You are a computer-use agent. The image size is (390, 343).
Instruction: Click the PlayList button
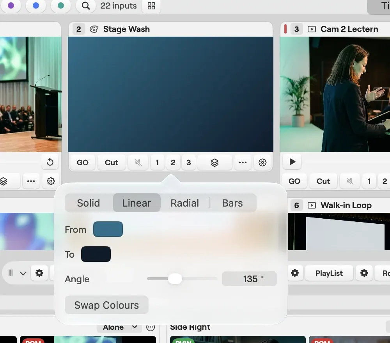tap(329, 273)
